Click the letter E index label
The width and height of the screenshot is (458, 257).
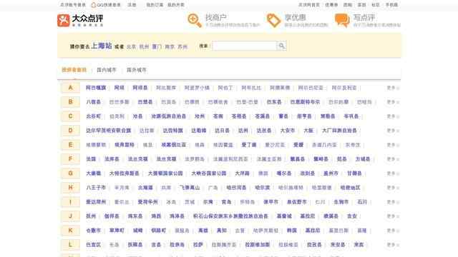click(70, 145)
